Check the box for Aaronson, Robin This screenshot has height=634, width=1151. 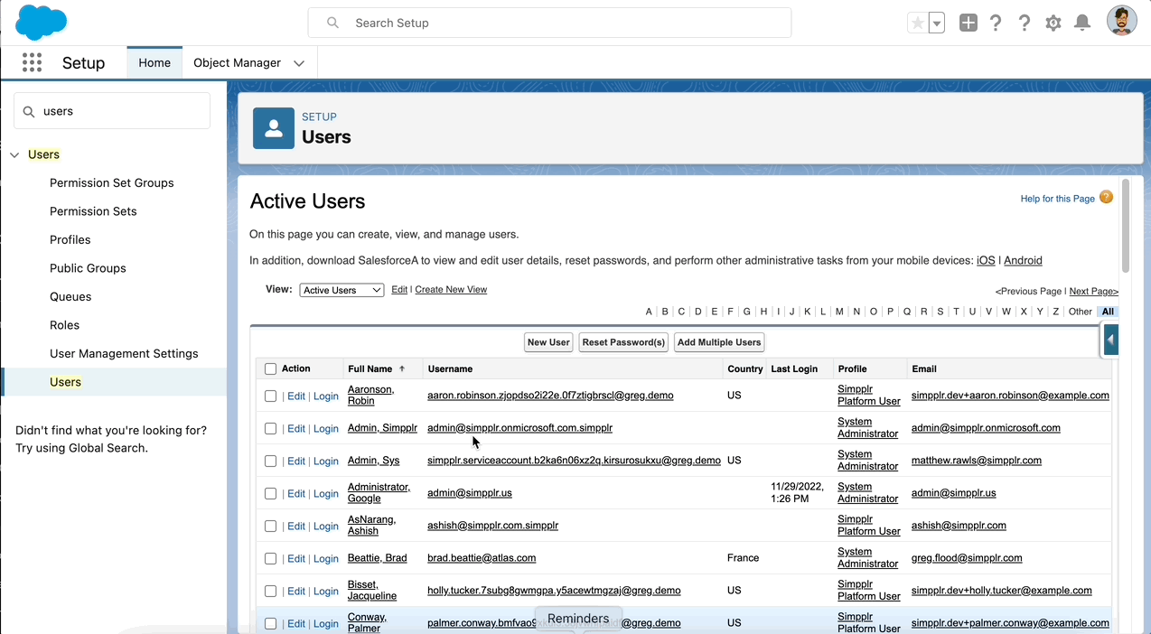[x=271, y=396]
